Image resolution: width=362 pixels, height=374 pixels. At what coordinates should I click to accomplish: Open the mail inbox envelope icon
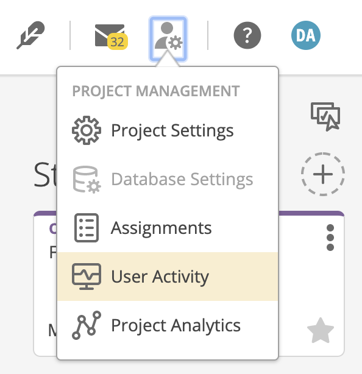pos(110,35)
